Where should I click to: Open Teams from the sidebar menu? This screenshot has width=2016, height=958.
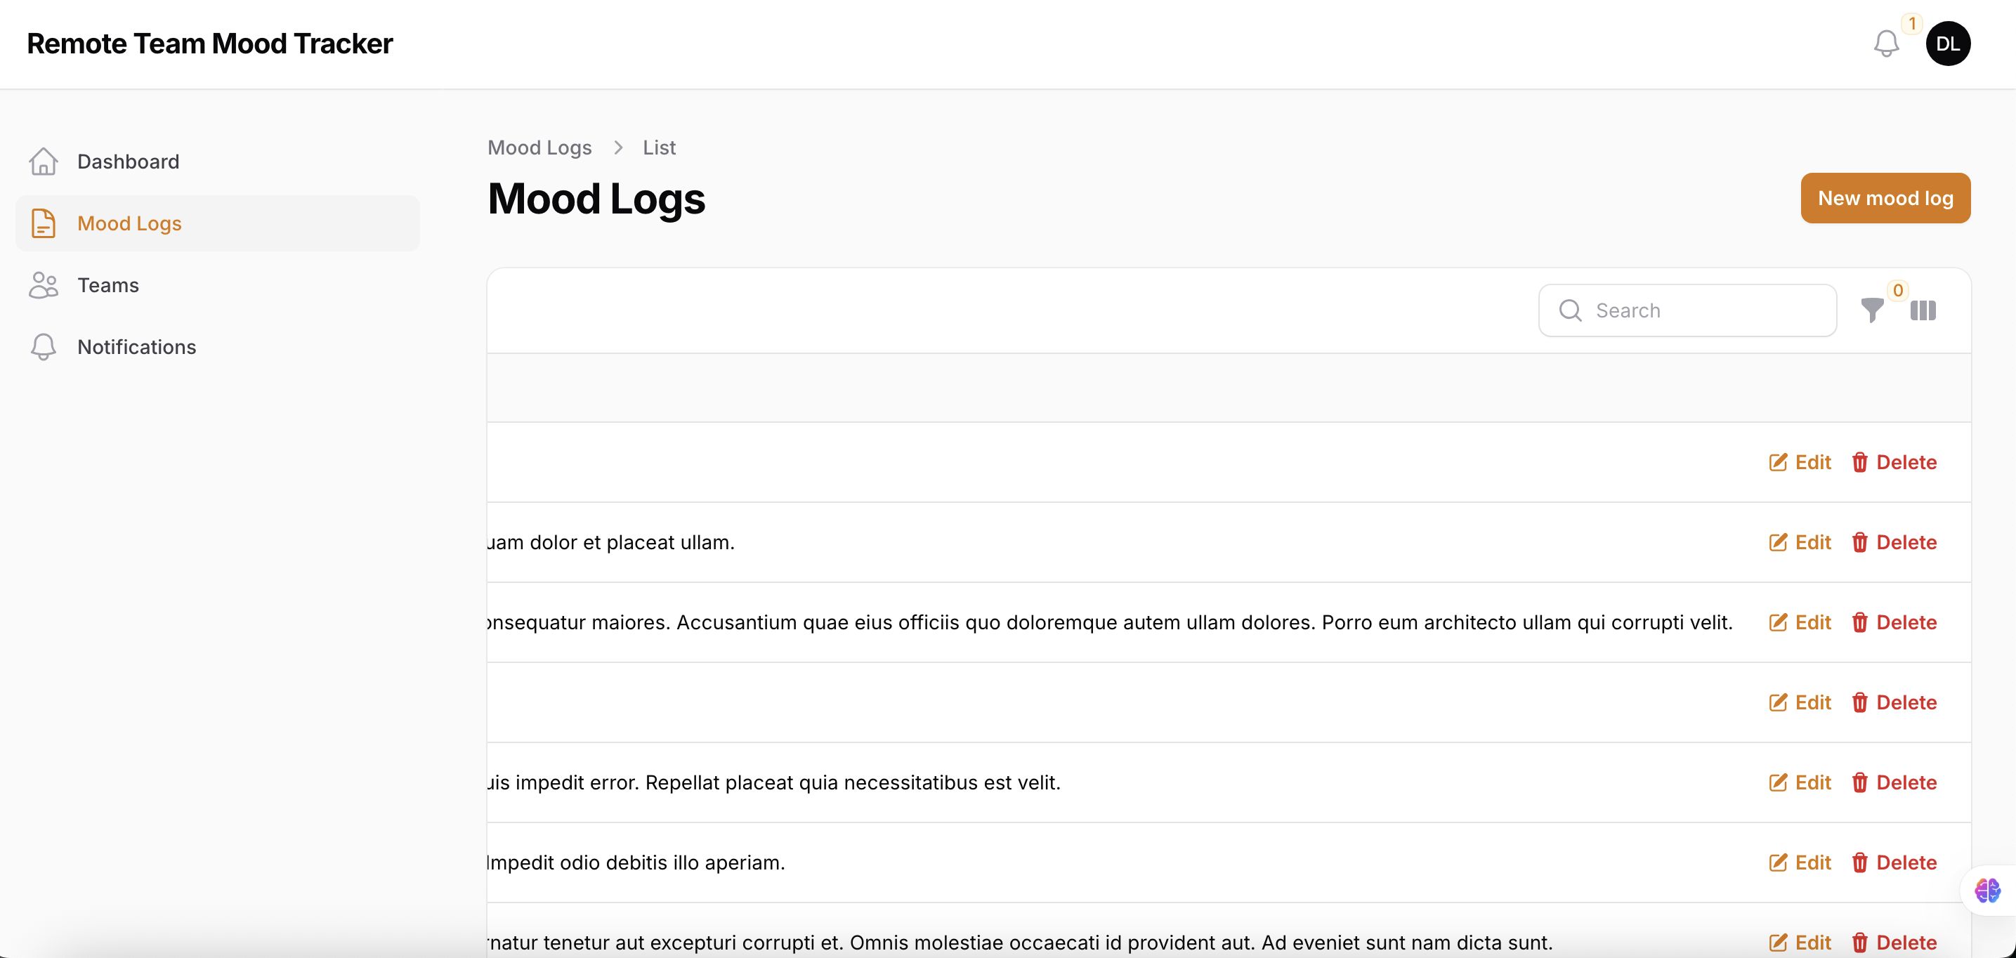click(108, 285)
